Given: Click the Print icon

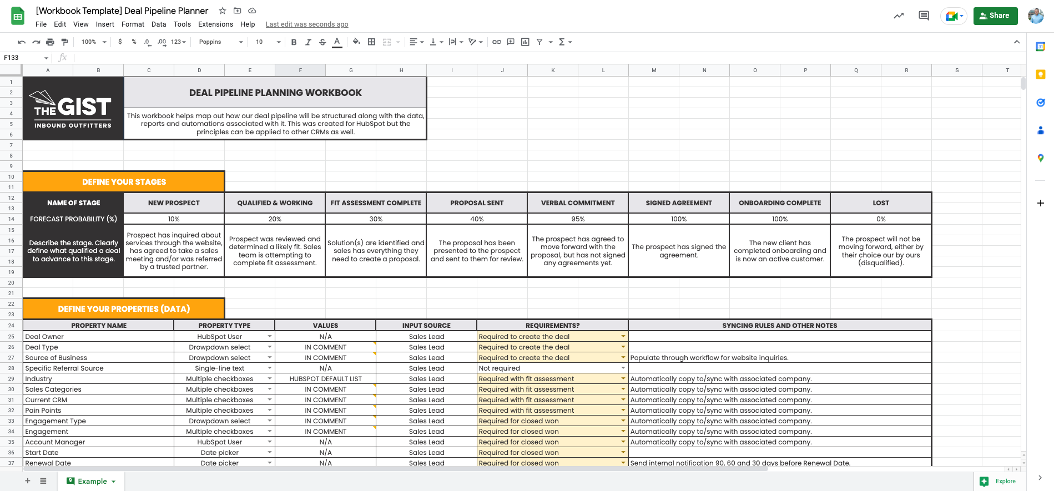Looking at the screenshot, I should (x=51, y=42).
